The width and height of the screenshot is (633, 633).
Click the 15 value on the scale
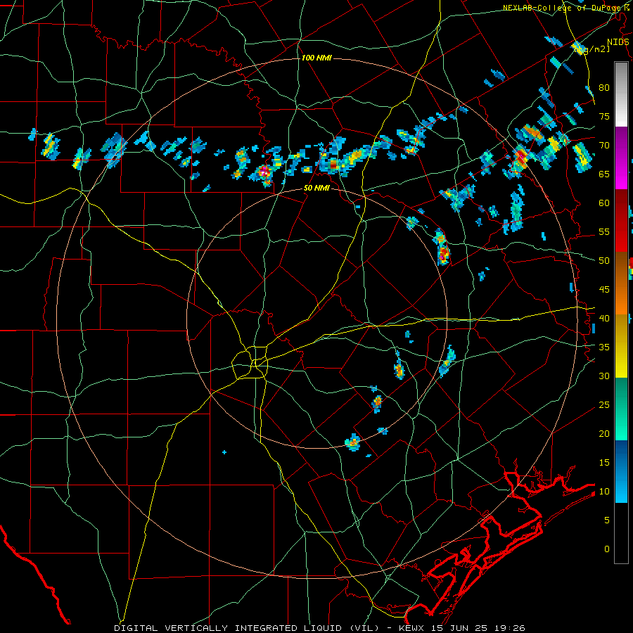pos(604,462)
